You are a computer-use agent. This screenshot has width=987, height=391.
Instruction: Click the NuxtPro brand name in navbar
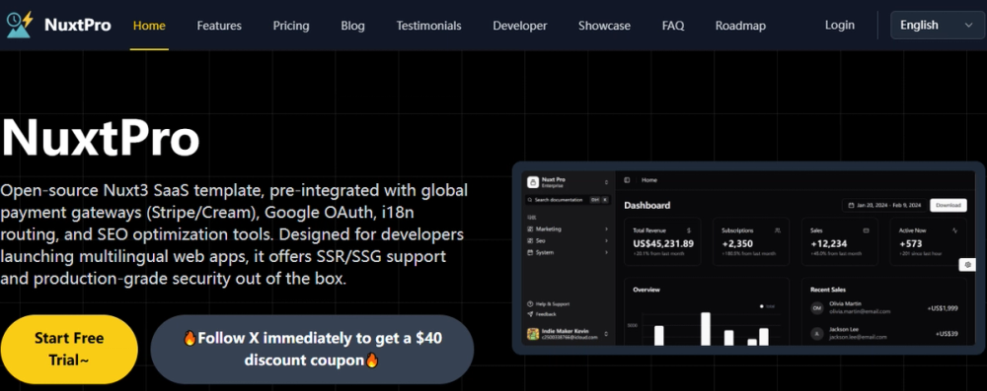[77, 26]
